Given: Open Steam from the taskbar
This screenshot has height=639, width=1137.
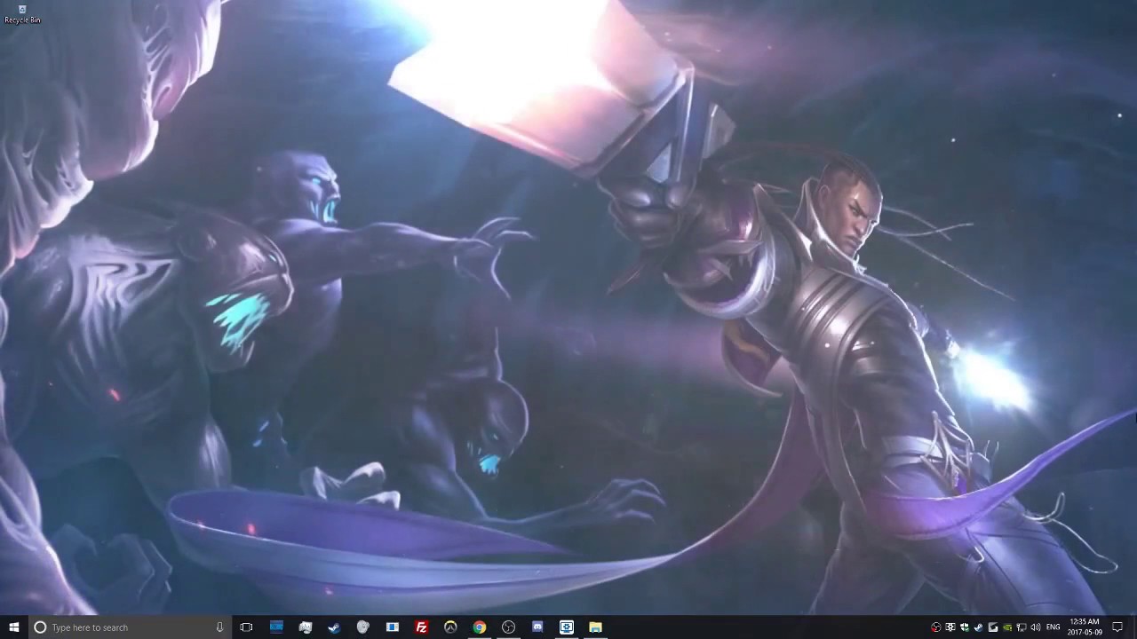Looking at the screenshot, I should click(x=334, y=627).
